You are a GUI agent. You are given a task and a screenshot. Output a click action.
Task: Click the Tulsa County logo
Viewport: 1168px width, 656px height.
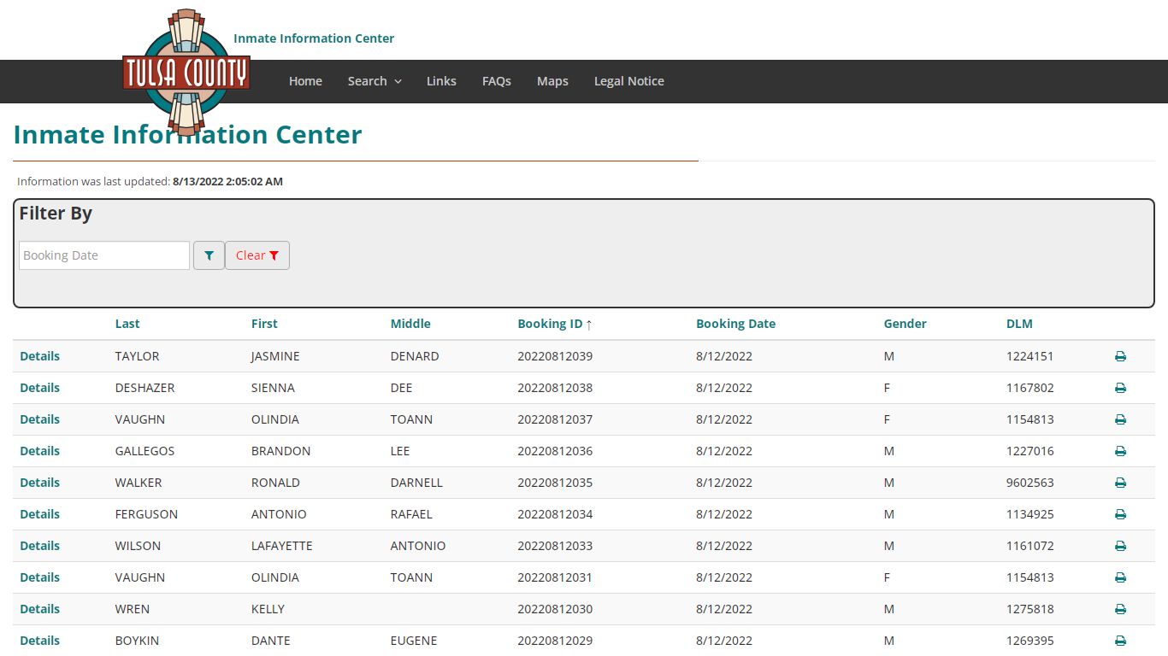pyautogui.click(x=186, y=73)
